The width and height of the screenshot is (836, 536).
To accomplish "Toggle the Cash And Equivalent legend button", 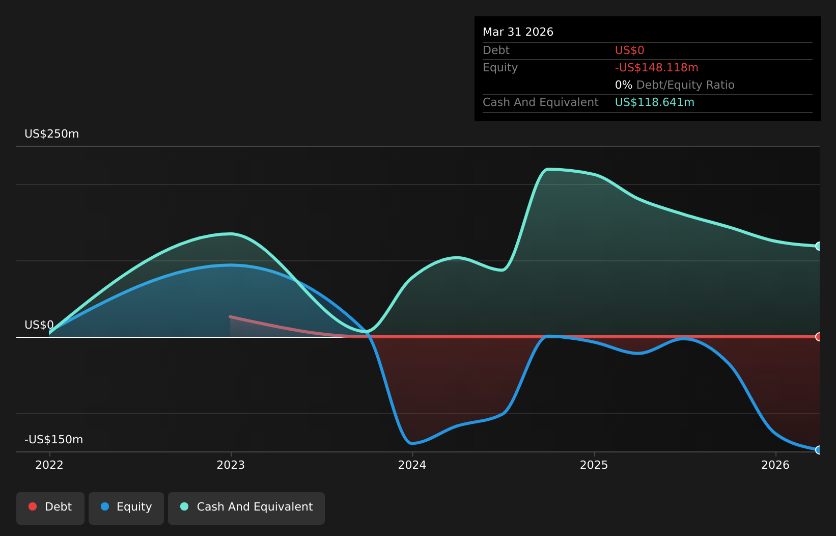I will tap(246, 508).
